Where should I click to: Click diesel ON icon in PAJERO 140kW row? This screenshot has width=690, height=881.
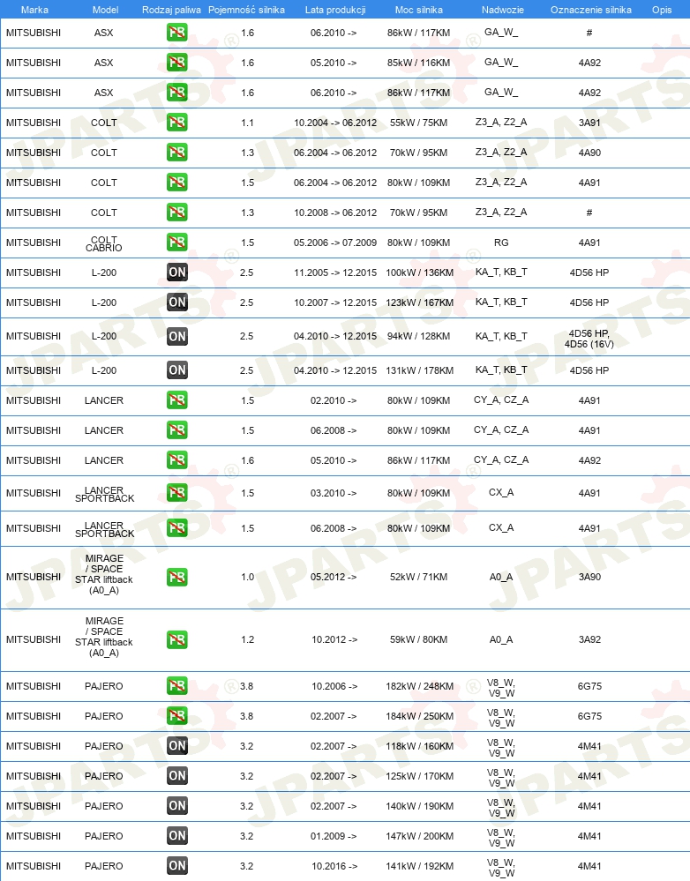[177, 806]
